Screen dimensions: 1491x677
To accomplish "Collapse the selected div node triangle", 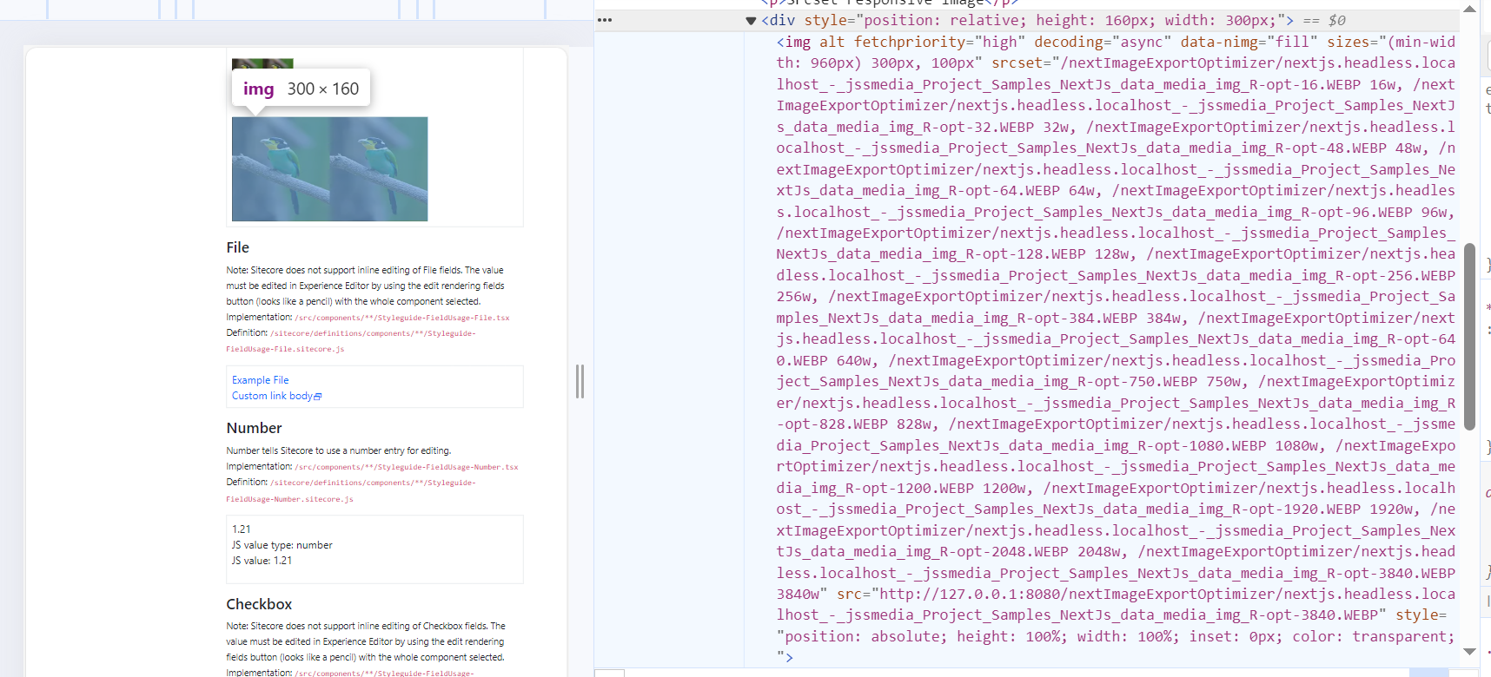I will [x=751, y=21].
